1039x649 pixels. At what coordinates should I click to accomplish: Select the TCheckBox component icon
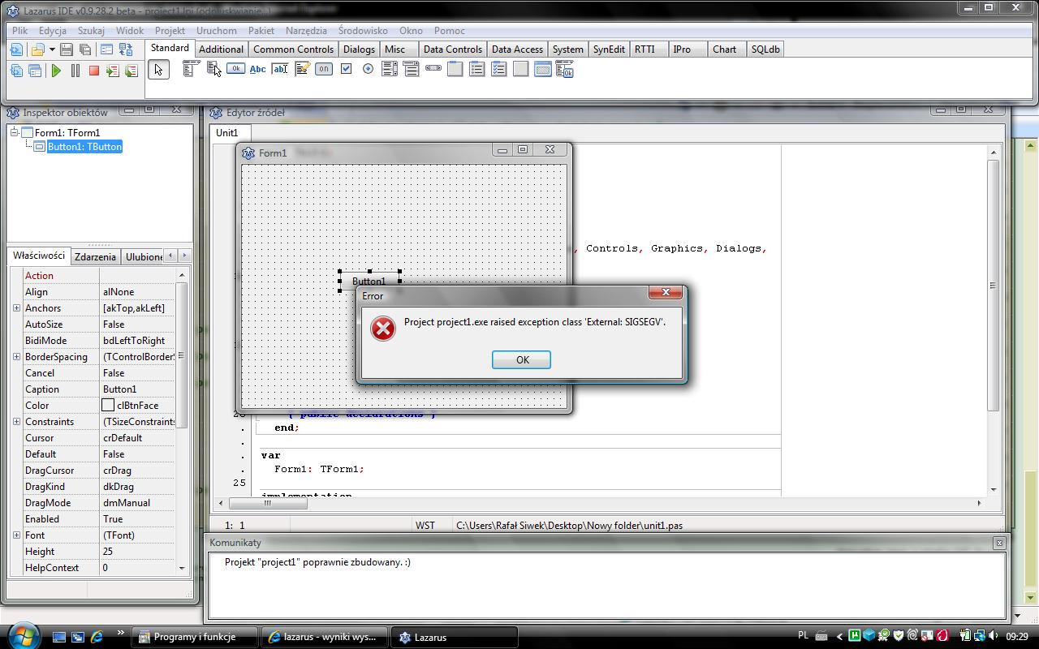[x=346, y=69]
